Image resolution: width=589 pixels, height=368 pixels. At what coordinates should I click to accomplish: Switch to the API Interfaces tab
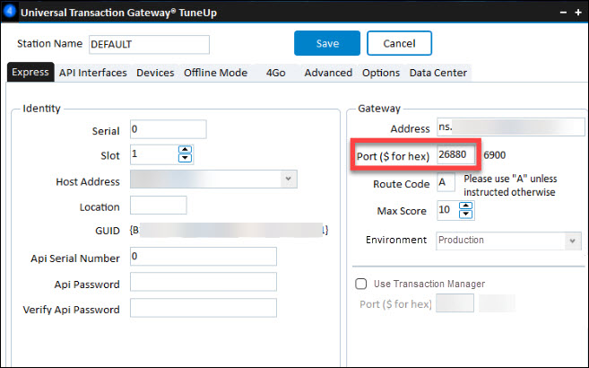point(92,73)
